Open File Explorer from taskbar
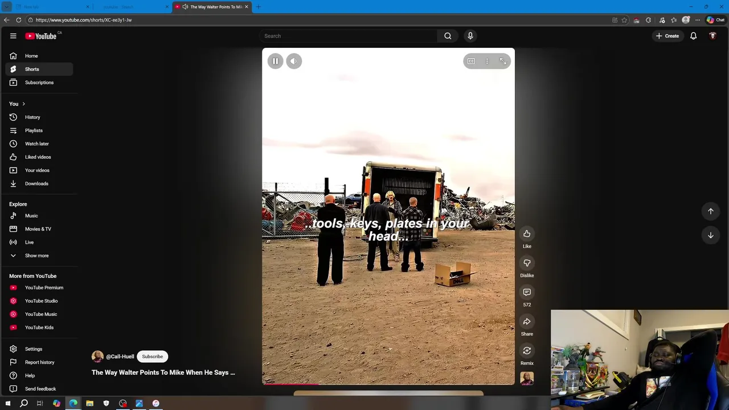The image size is (729, 410). 89,403
